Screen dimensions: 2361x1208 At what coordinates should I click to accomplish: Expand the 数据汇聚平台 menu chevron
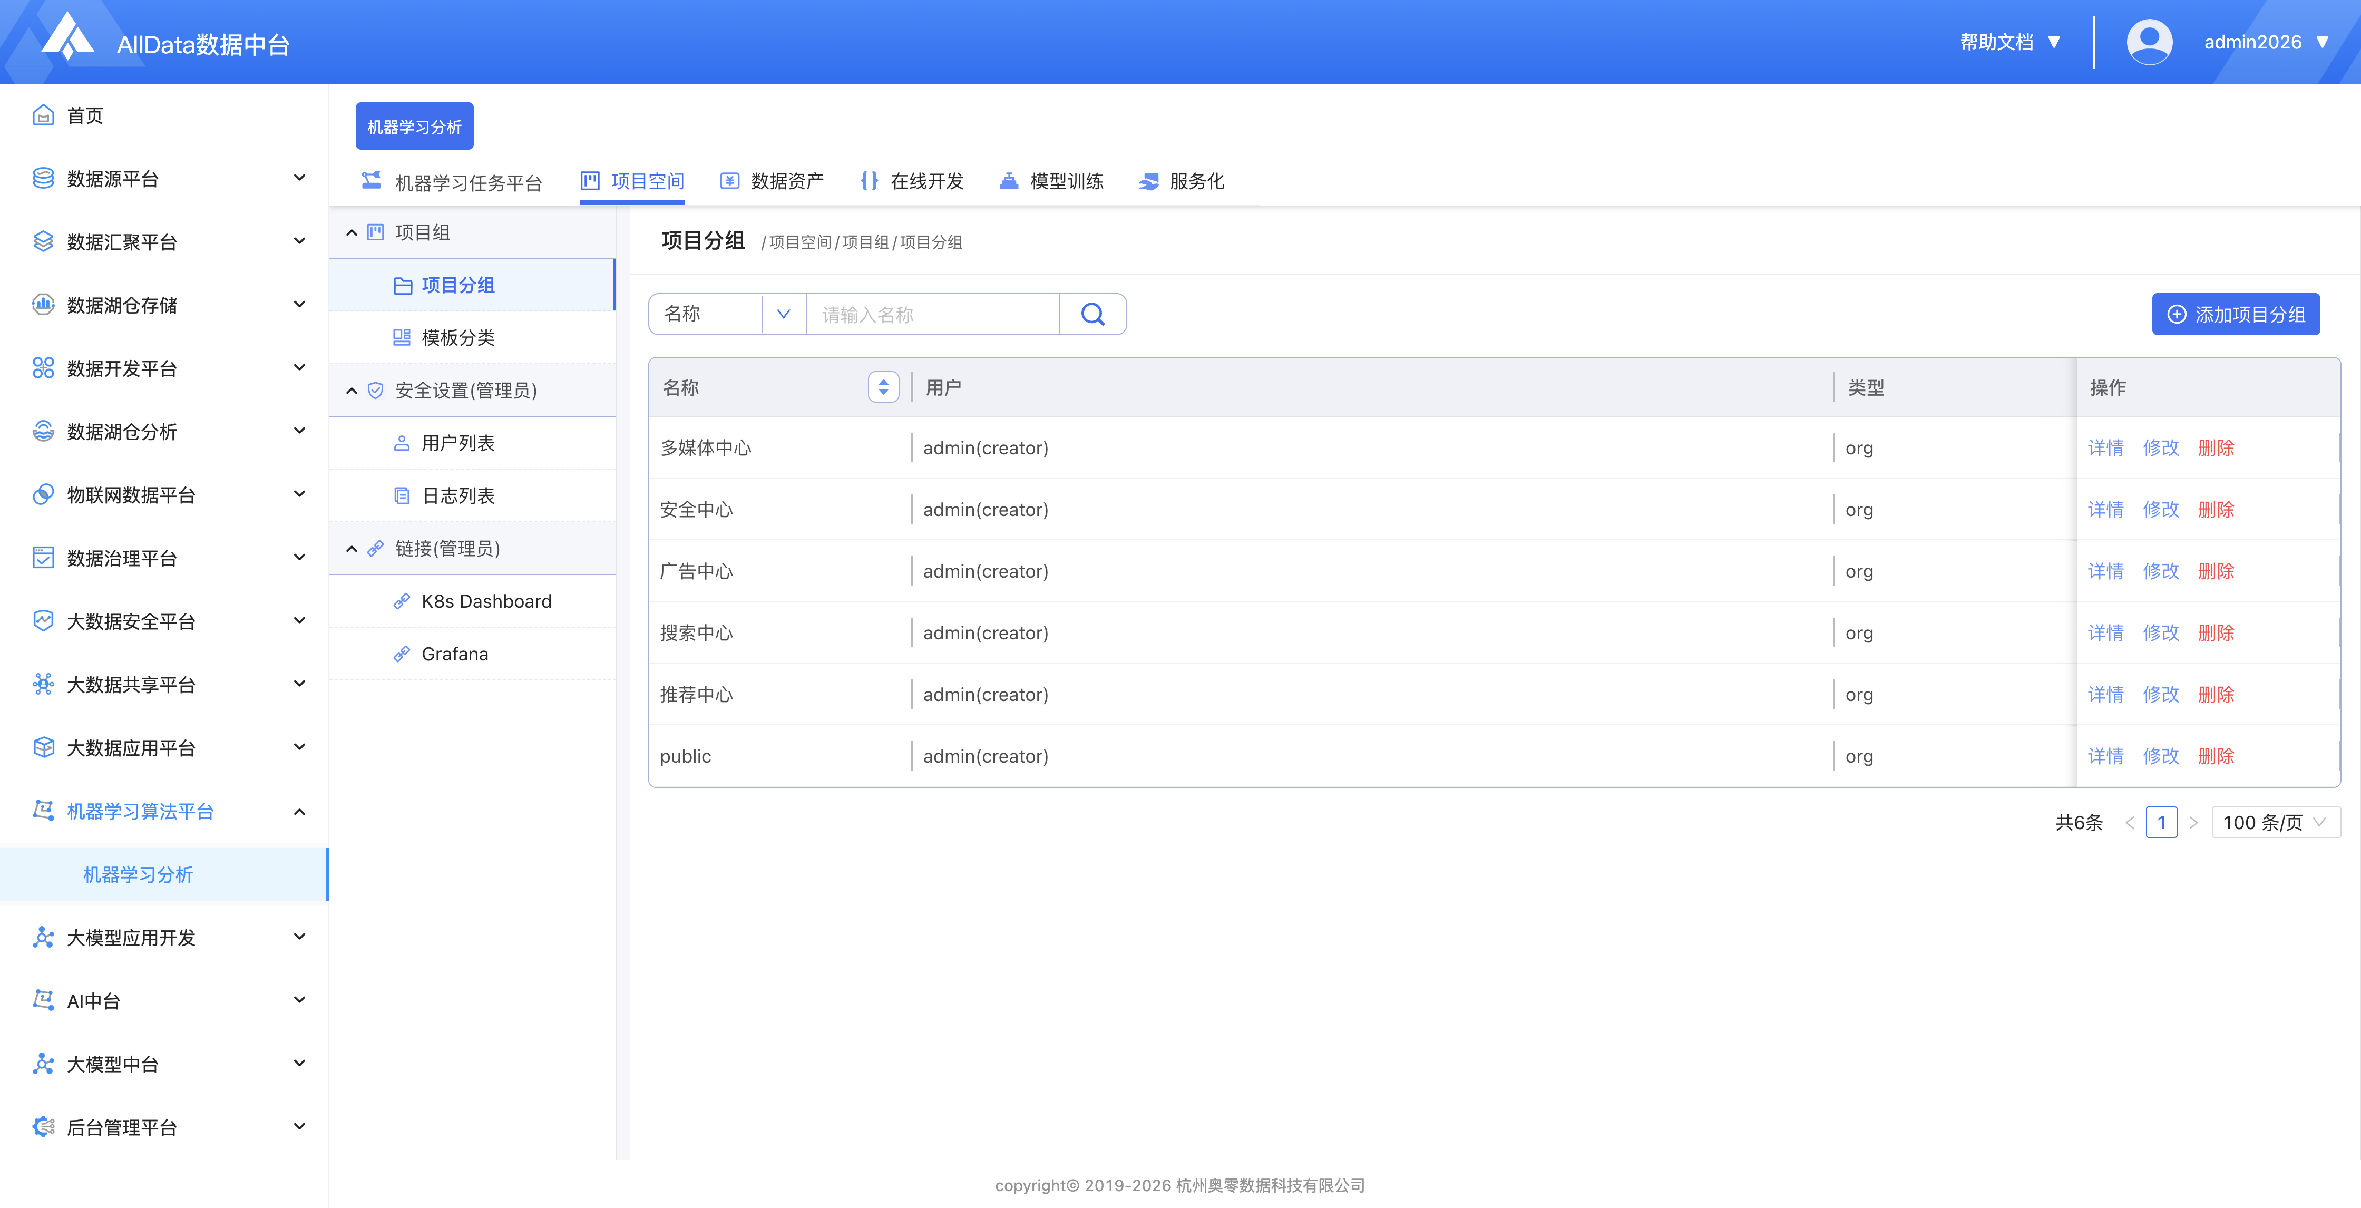(x=300, y=241)
